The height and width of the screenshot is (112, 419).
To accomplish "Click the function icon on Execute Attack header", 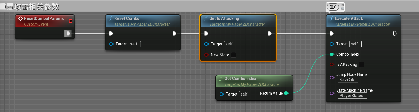I will point(331,18).
